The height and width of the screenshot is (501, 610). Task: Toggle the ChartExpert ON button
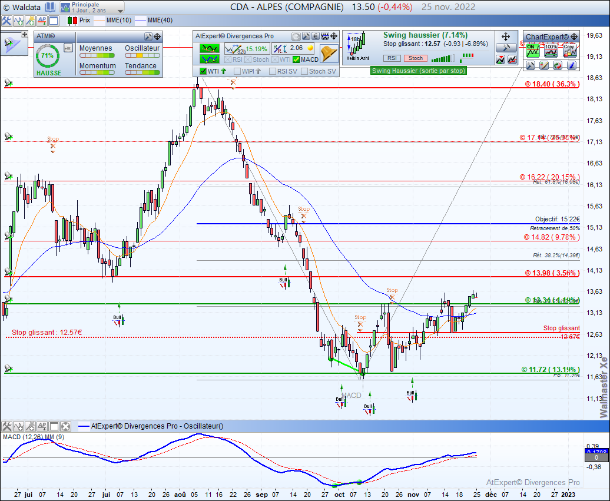[532, 51]
